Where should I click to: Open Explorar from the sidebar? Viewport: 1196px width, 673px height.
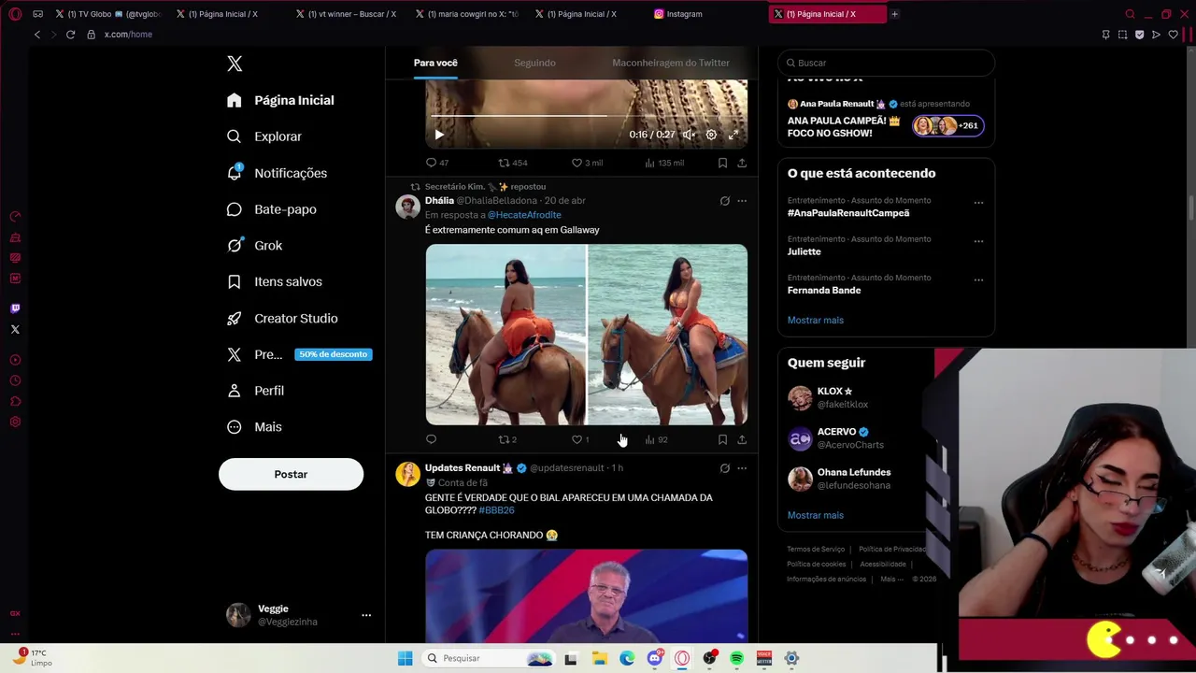tap(264, 136)
